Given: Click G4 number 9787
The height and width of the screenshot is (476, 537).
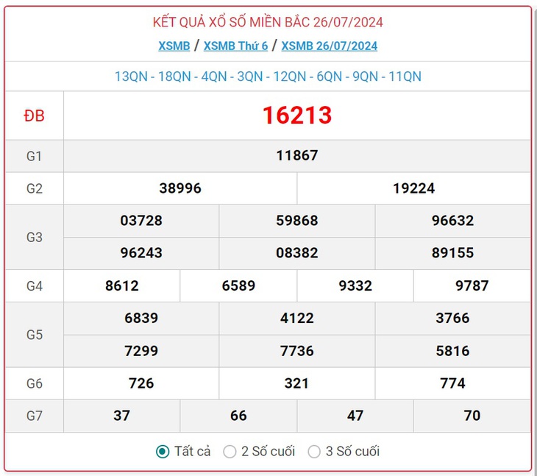Looking at the screenshot, I should 472,286.
